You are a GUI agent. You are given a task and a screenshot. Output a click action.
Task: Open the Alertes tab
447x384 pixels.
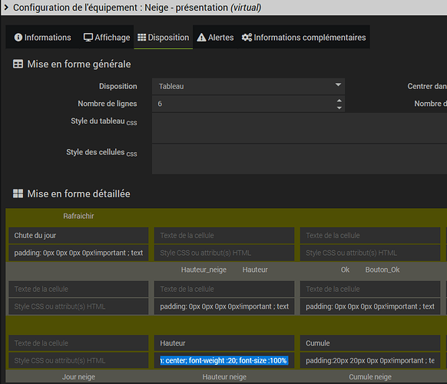point(215,38)
